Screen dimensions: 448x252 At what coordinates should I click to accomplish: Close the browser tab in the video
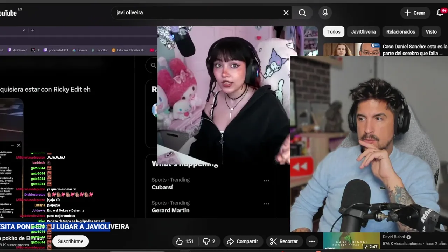24,30
